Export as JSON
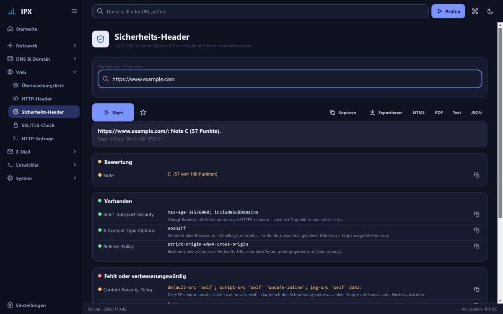Screen dimensions: 503x314 click(x=476, y=112)
